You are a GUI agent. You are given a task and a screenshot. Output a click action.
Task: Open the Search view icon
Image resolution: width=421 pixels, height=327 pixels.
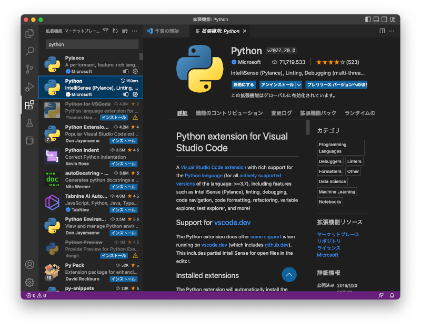[x=29, y=51]
